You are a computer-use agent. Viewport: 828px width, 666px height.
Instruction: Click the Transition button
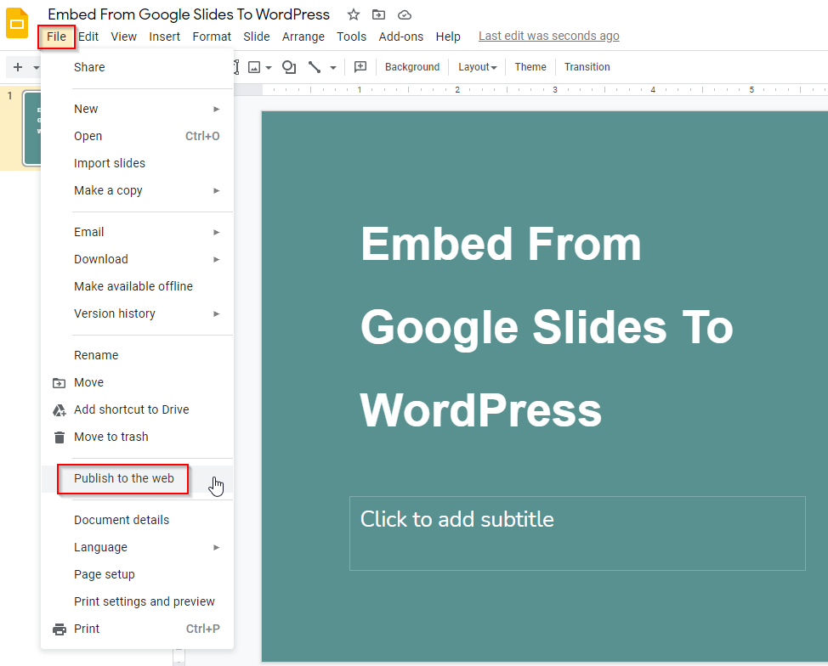[x=587, y=67]
